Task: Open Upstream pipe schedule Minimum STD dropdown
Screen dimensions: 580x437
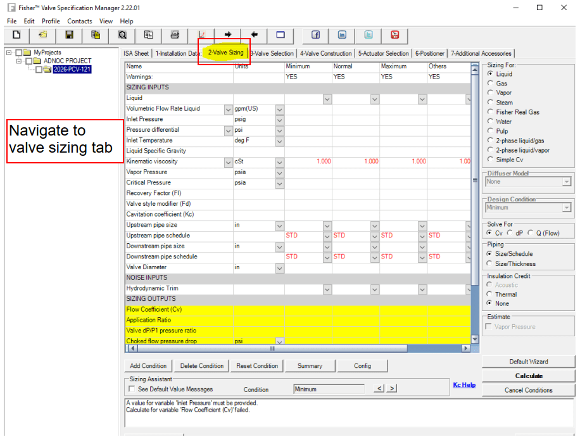Action: [327, 236]
